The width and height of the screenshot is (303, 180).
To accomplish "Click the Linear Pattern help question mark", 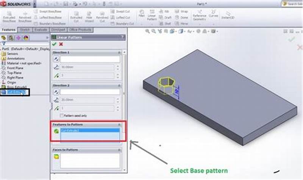I will [122, 37].
